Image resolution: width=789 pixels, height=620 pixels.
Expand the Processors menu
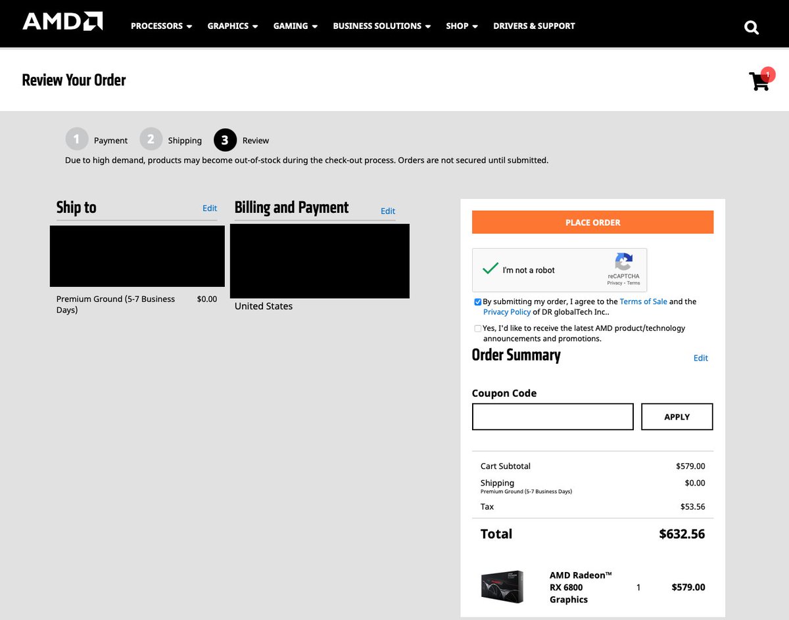[x=161, y=26]
